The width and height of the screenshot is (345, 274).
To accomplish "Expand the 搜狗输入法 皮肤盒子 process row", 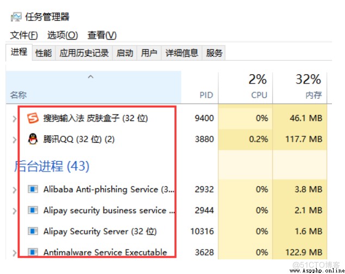I will [15, 119].
